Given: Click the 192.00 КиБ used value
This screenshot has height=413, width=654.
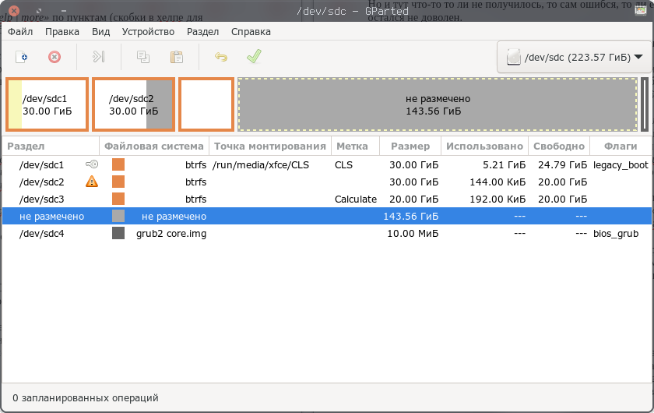Looking at the screenshot, I should [498, 199].
